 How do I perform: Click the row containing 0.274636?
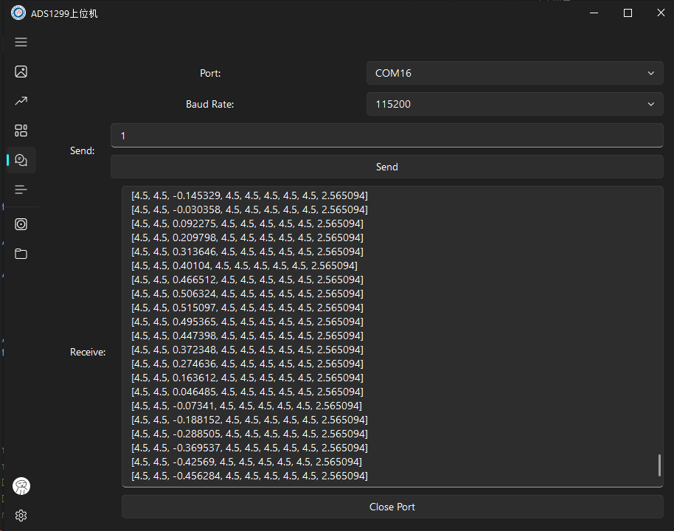coord(247,364)
